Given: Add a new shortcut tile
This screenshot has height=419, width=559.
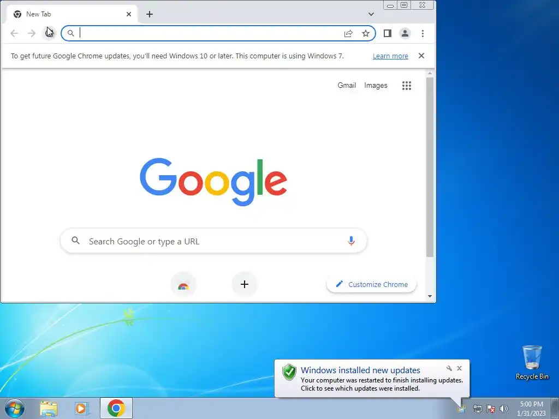Looking at the screenshot, I should tap(245, 284).
